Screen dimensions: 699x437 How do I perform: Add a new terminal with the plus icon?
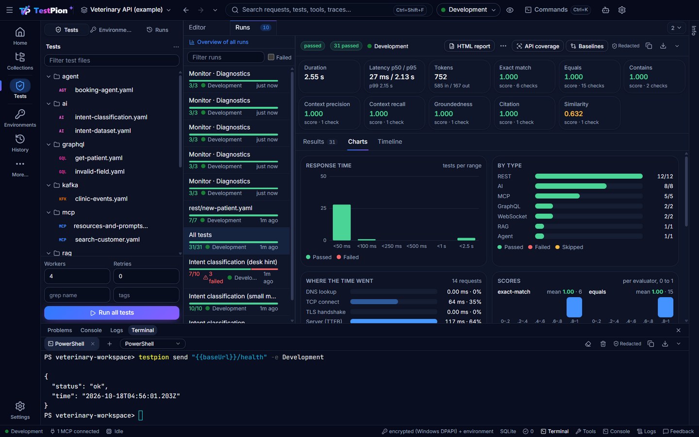pos(109,344)
